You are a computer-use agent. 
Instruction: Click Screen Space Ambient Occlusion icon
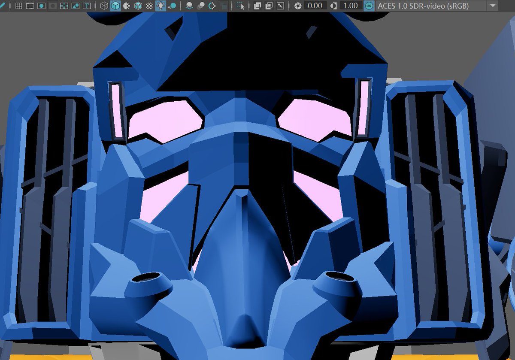[189, 6]
